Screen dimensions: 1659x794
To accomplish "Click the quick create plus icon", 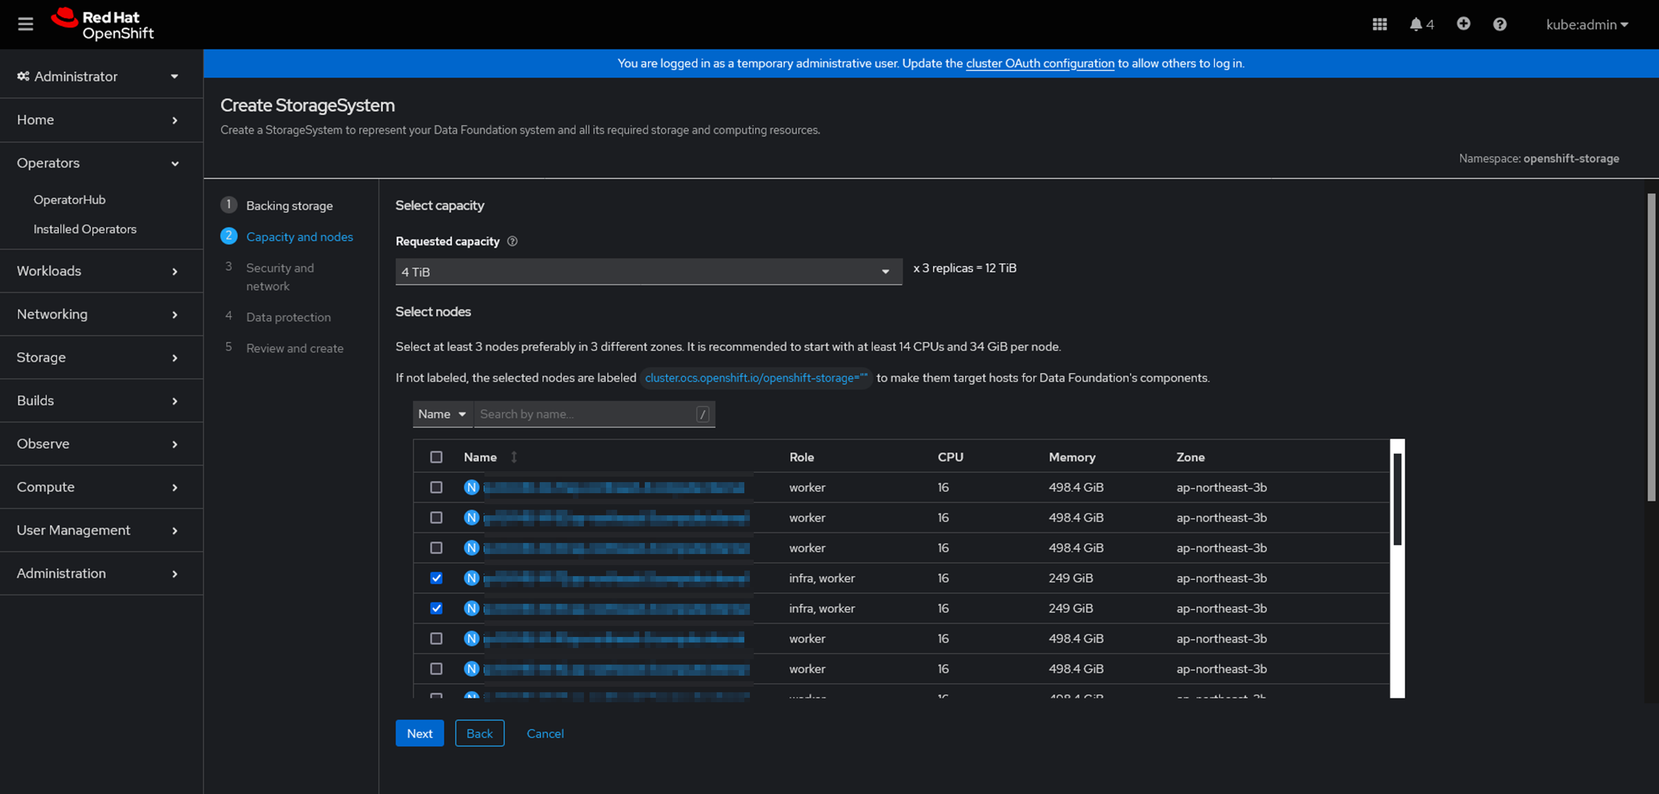I will [x=1463, y=24].
